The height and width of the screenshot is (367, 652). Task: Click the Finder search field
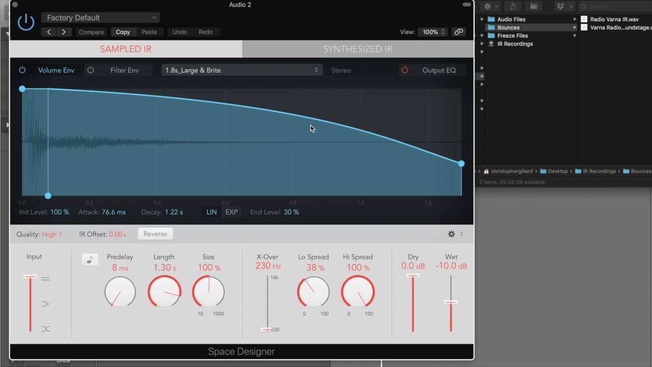pos(616,6)
